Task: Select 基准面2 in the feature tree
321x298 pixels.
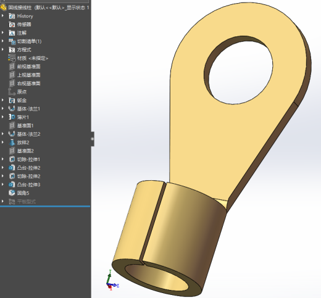Action: click(21, 151)
